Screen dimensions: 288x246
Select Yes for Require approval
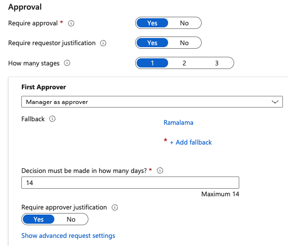(x=152, y=23)
